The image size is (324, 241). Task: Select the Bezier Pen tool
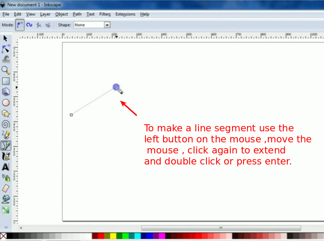tap(6, 145)
